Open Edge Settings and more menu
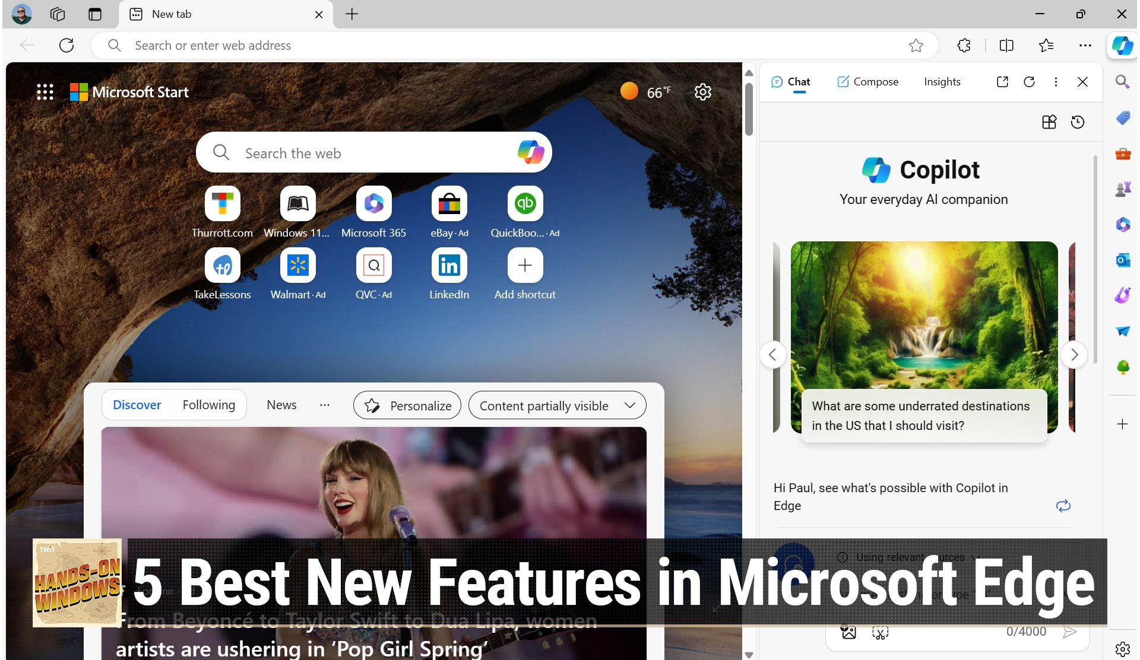Viewport: 1140px width, 660px height. click(1085, 46)
